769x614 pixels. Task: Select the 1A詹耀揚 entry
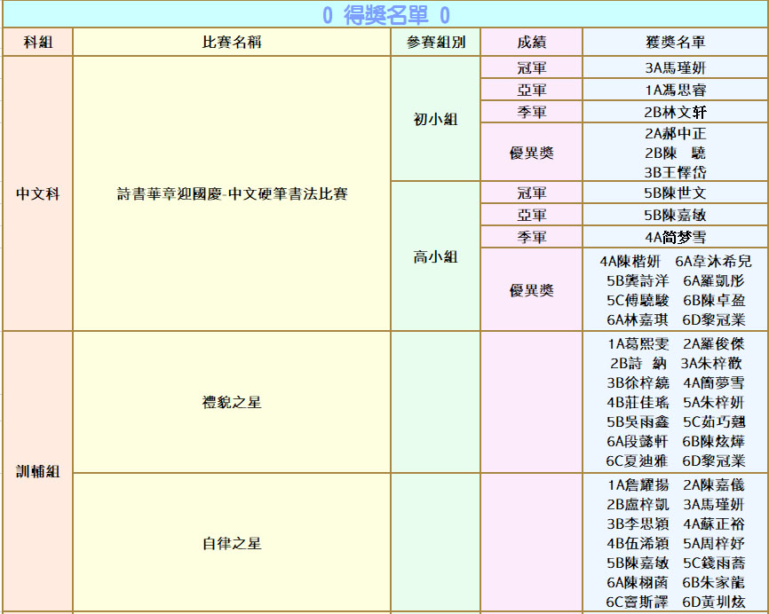point(638,484)
